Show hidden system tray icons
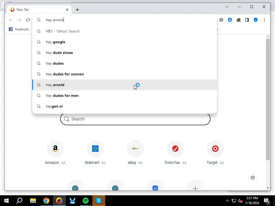Image resolution: width=275 pixels, height=206 pixels. pyautogui.click(x=227, y=201)
